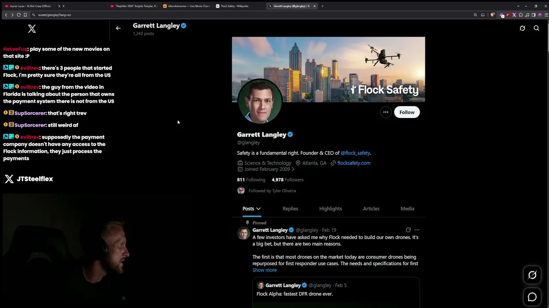
Task: Open the quoted Flock Alpha post
Action: (336, 293)
